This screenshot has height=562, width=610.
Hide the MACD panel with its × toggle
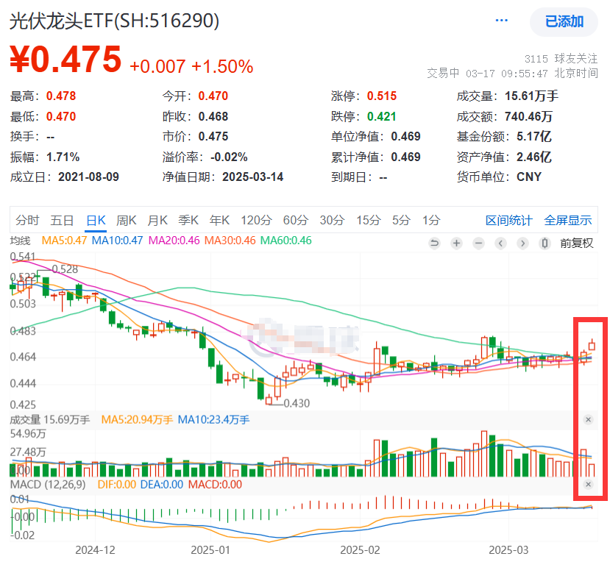(588, 485)
